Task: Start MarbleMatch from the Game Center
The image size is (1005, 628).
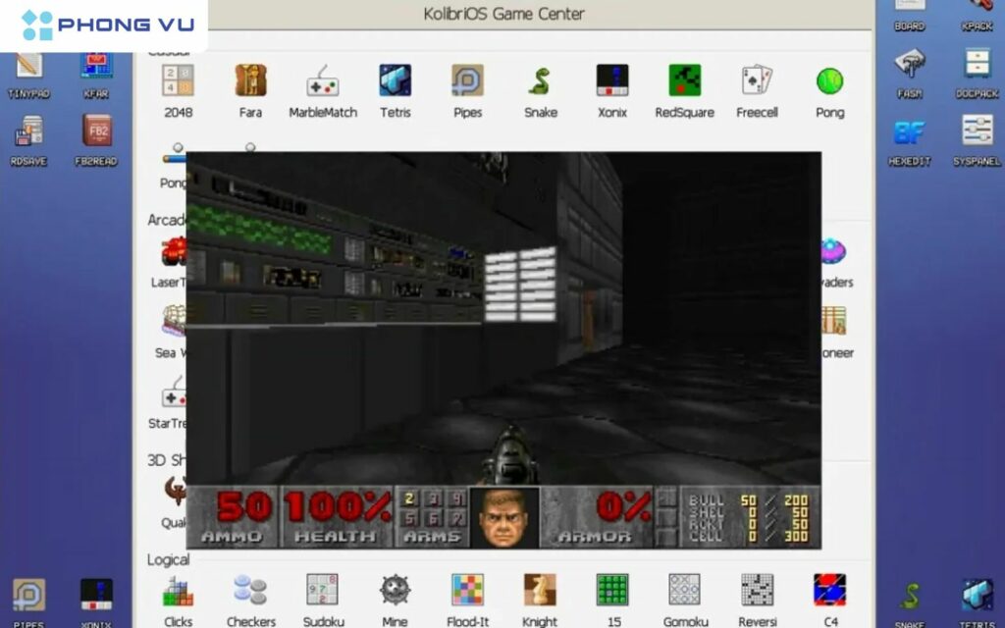Action: click(322, 80)
